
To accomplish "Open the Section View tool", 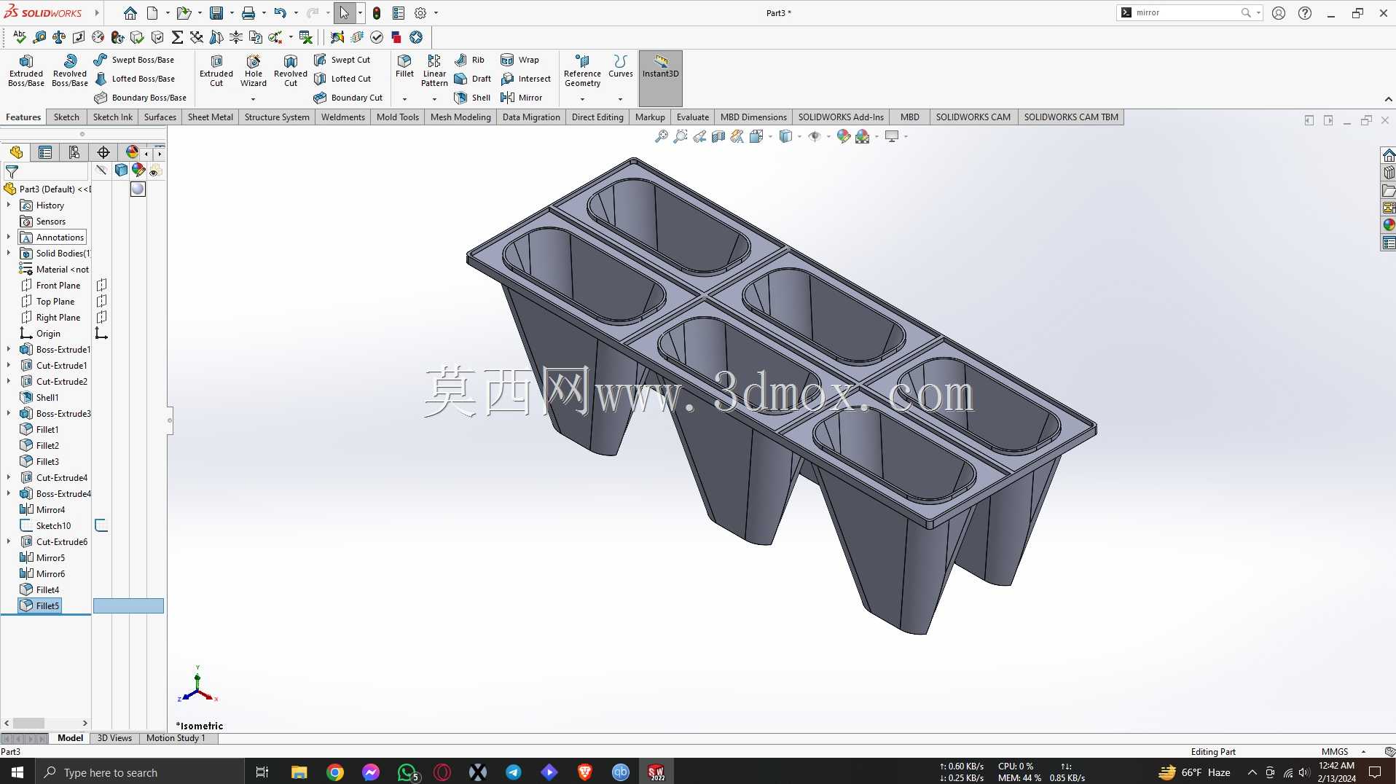I will (718, 136).
